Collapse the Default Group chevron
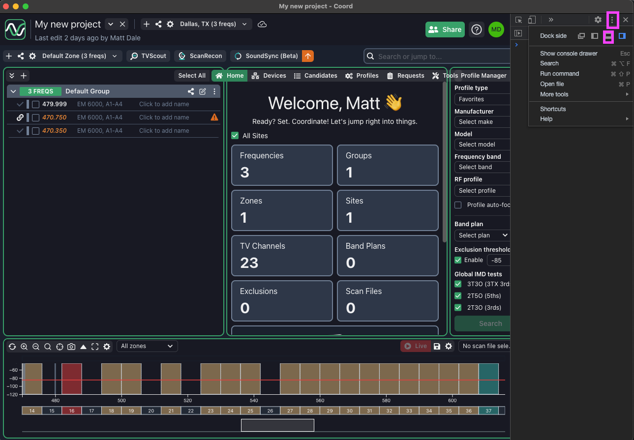The image size is (634, 440). point(13,91)
